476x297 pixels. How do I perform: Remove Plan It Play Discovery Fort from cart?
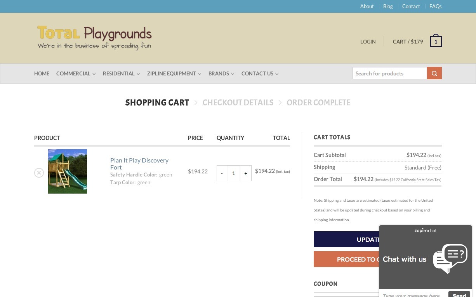[x=39, y=173]
